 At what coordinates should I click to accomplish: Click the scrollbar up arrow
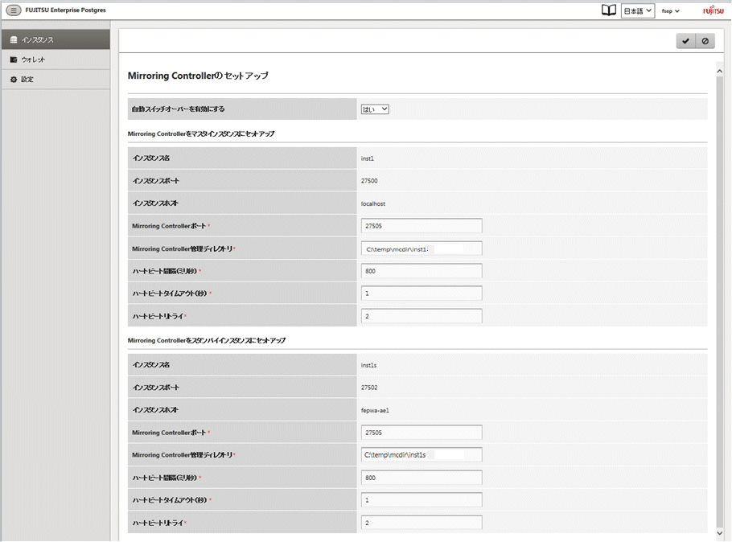click(x=719, y=72)
